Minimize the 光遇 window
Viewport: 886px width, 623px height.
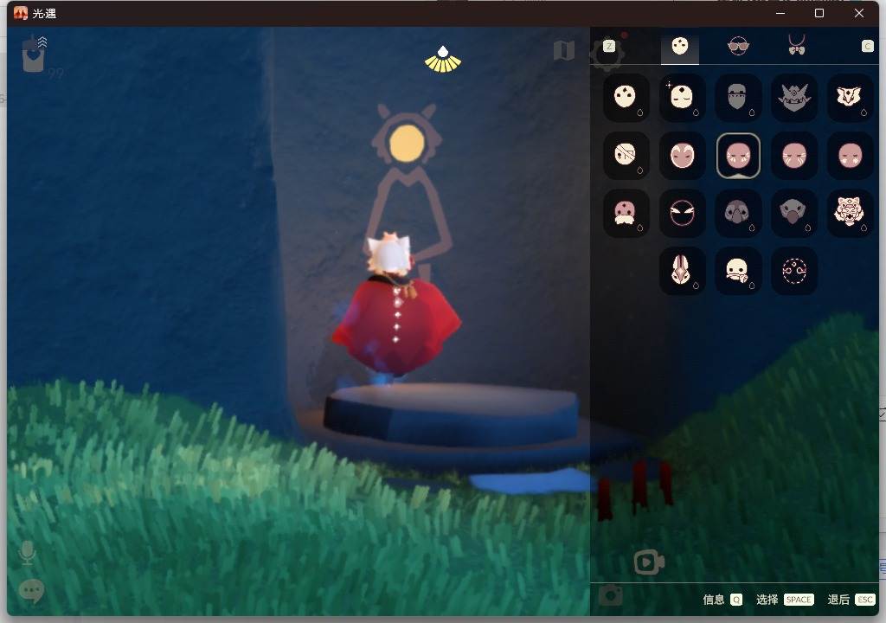pyautogui.click(x=780, y=13)
